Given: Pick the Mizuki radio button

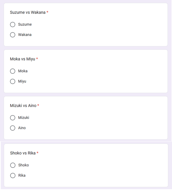Looking at the screenshot, I should [13, 118].
